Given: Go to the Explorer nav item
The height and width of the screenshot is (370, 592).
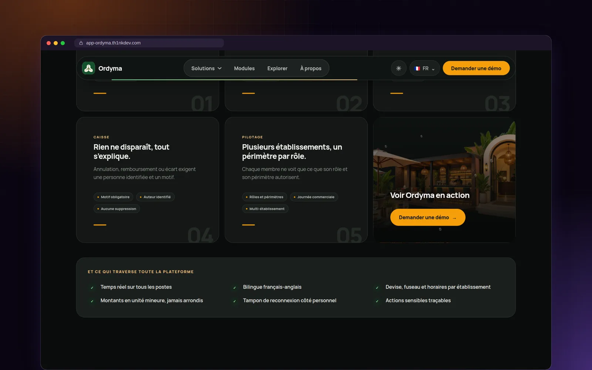Looking at the screenshot, I should pyautogui.click(x=277, y=68).
